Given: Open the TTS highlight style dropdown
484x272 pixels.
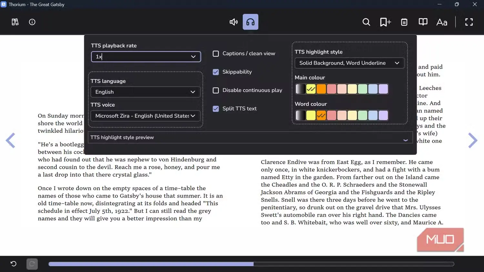Looking at the screenshot, I should [x=350, y=63].
